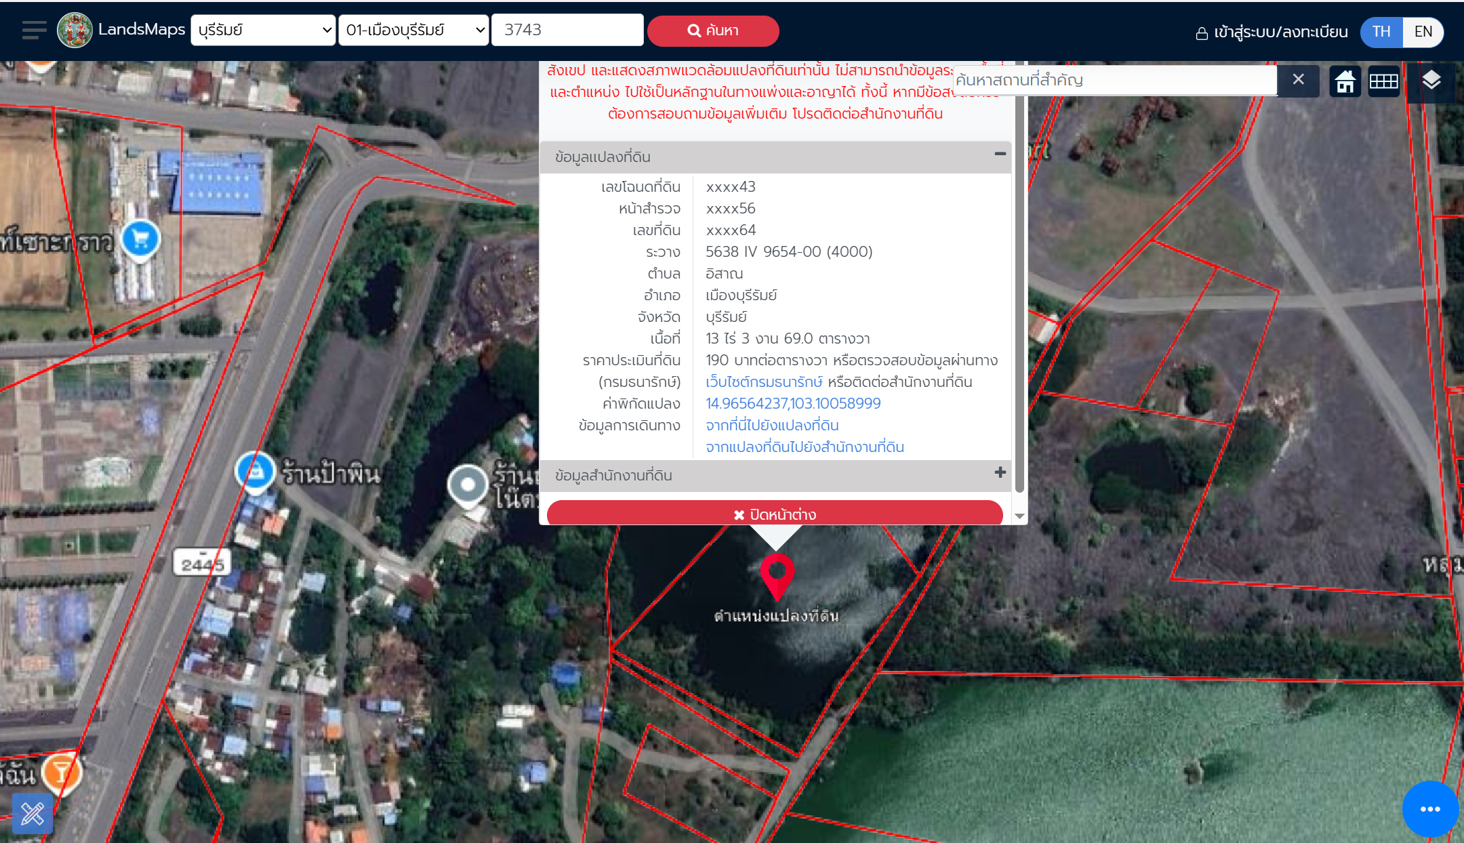The width and height of the screenshot is (1464, 843).
Task: Click the เข้าสู่ระบบ/ลงทะเบียน login link
Action: pyautogui.click(x=1272, y=33)
